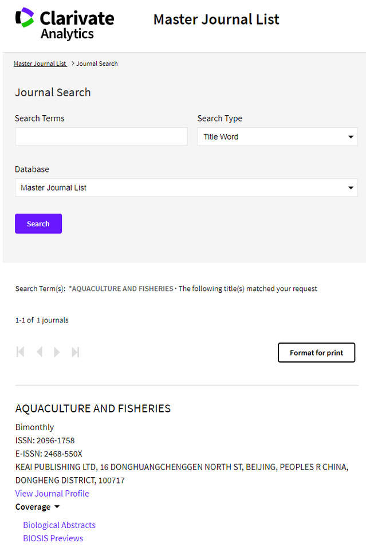Viewport: 366px width, 559px height.
Task: Open View Journal Profile link
Action: [x=52, y=494]
